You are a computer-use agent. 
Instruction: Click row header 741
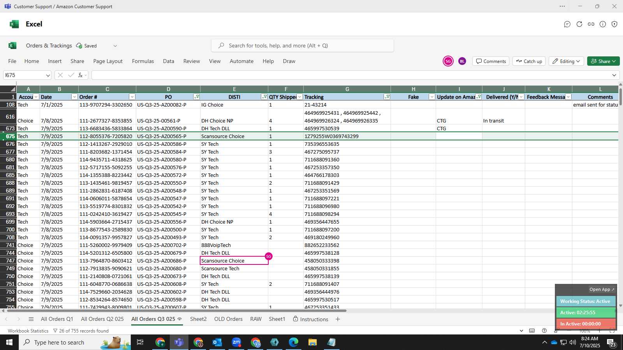coord(8,245)
